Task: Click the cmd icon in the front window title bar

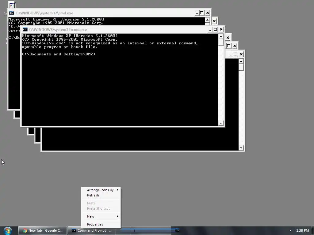Action: pos(25,30)
